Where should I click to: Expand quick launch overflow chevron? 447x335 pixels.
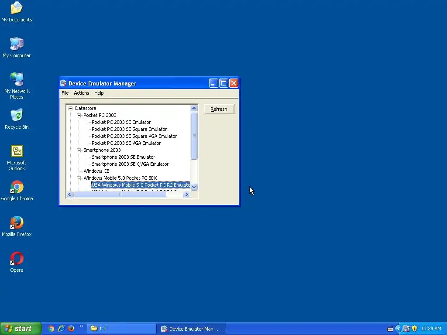(x=81, y=326)
